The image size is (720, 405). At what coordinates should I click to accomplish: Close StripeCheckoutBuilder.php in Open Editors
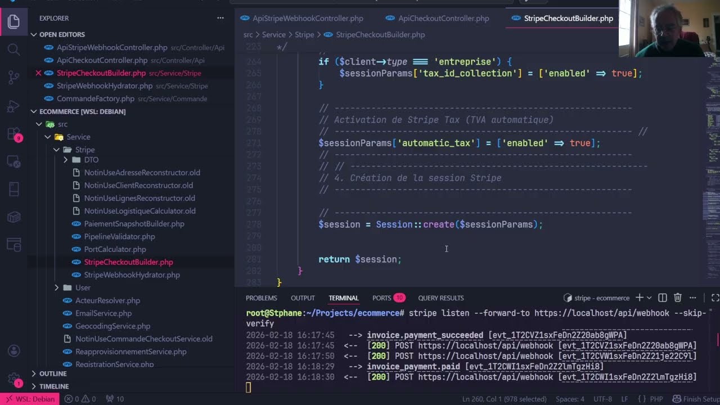coord(38,73)
